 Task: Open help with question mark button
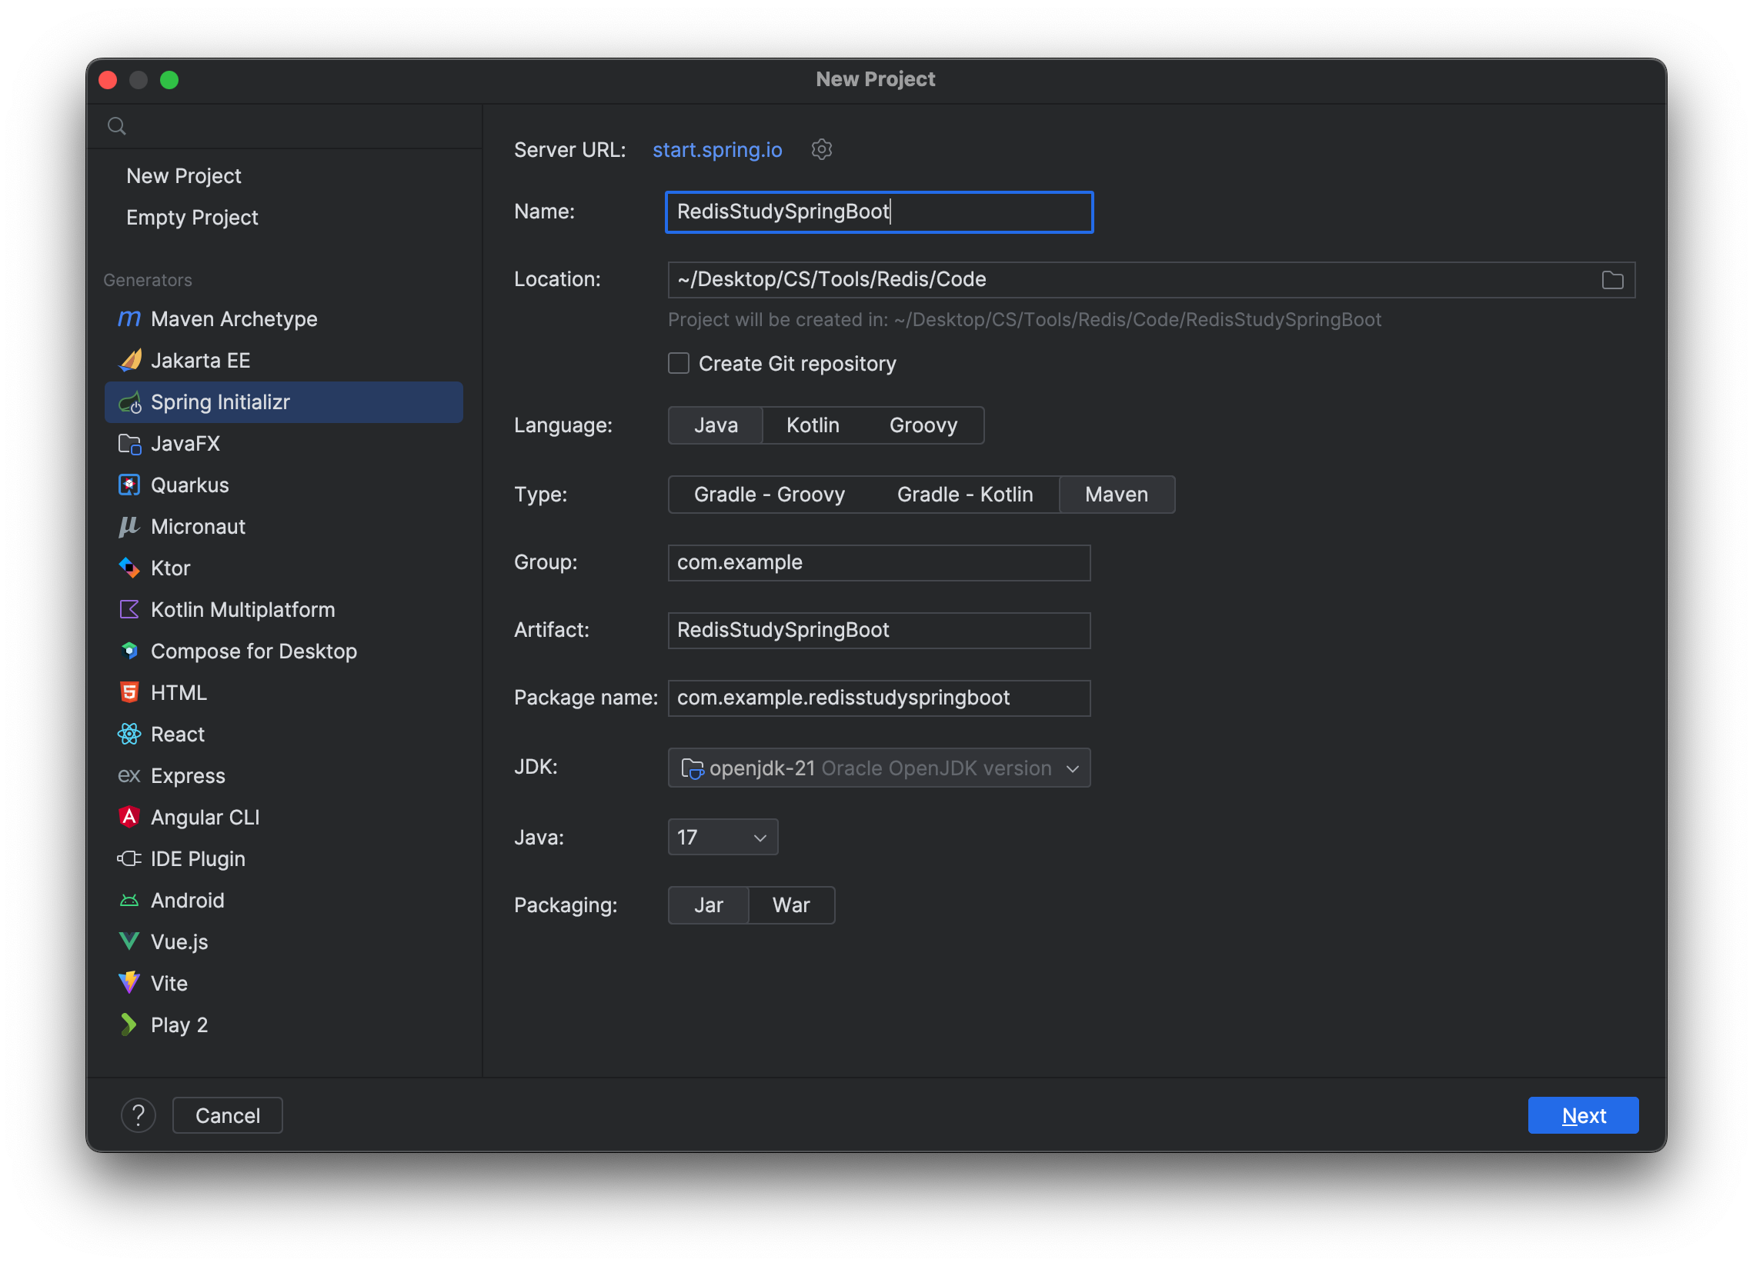(139, 1115)
